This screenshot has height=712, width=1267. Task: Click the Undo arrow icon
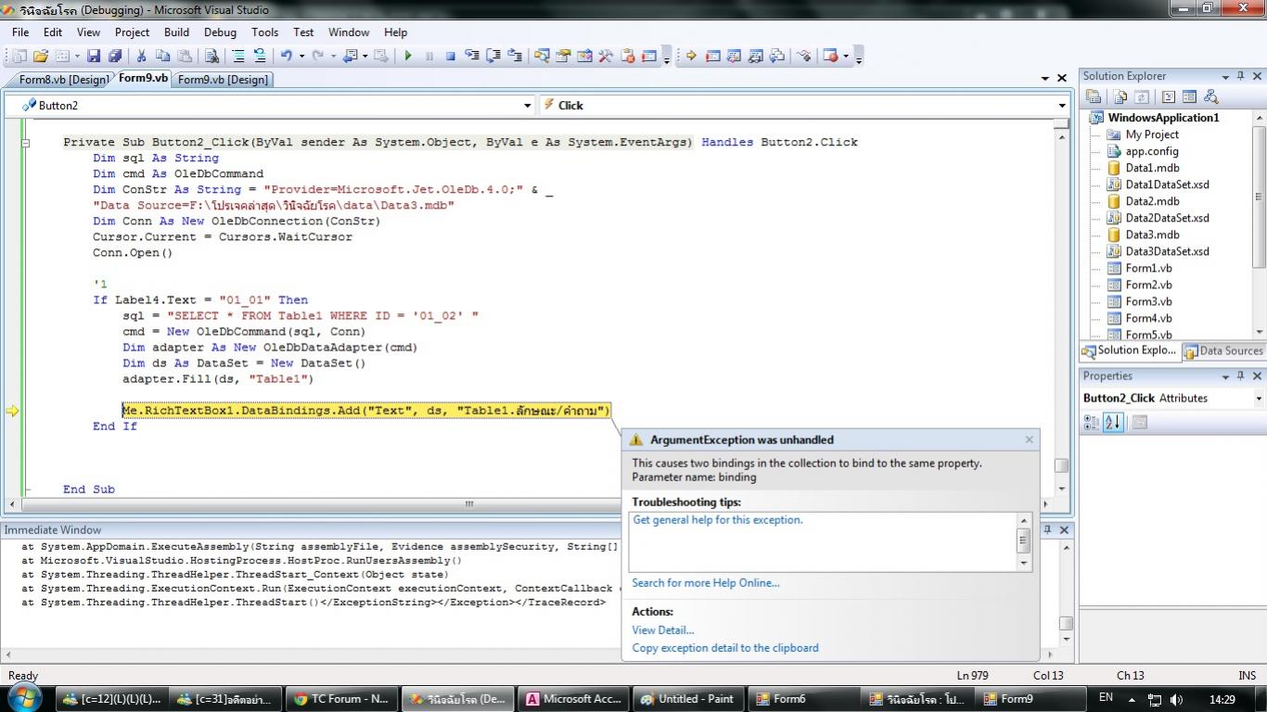287,56
